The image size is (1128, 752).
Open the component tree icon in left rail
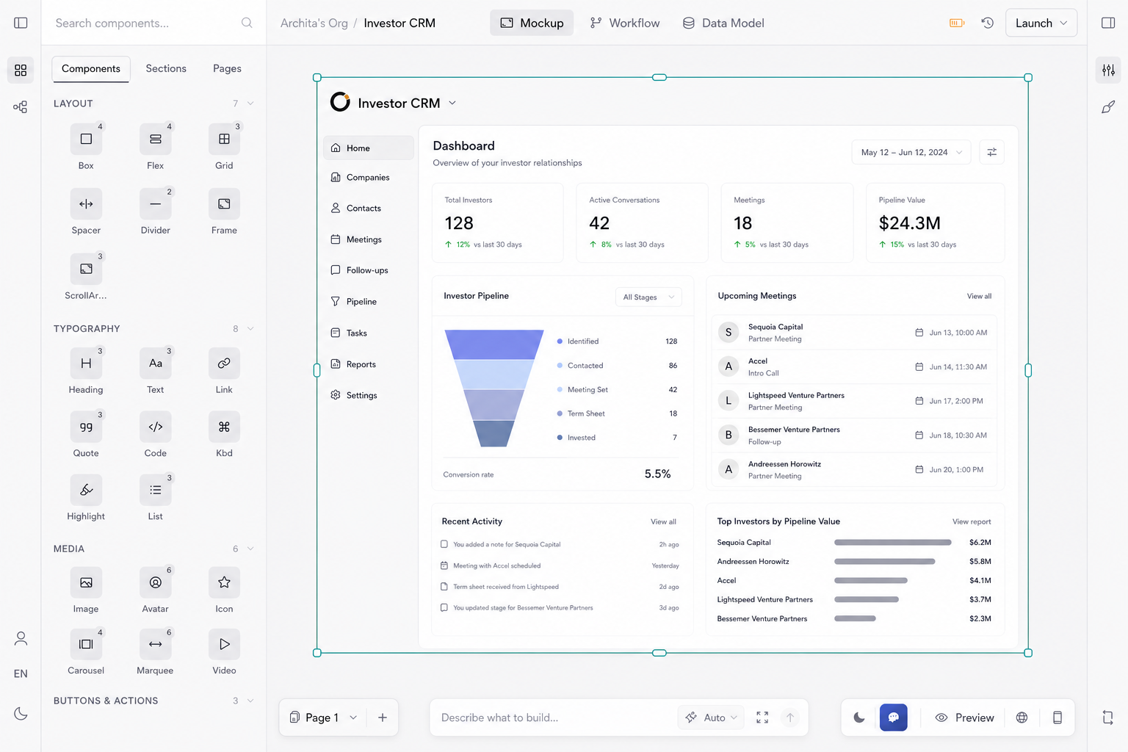[21, 107]
